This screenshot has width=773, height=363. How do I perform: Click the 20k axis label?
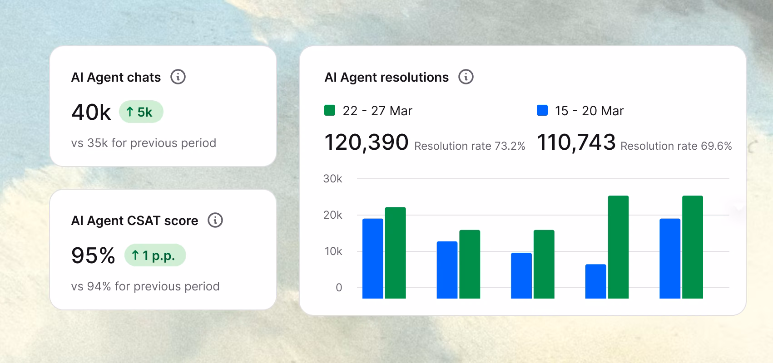coord(332,215)
